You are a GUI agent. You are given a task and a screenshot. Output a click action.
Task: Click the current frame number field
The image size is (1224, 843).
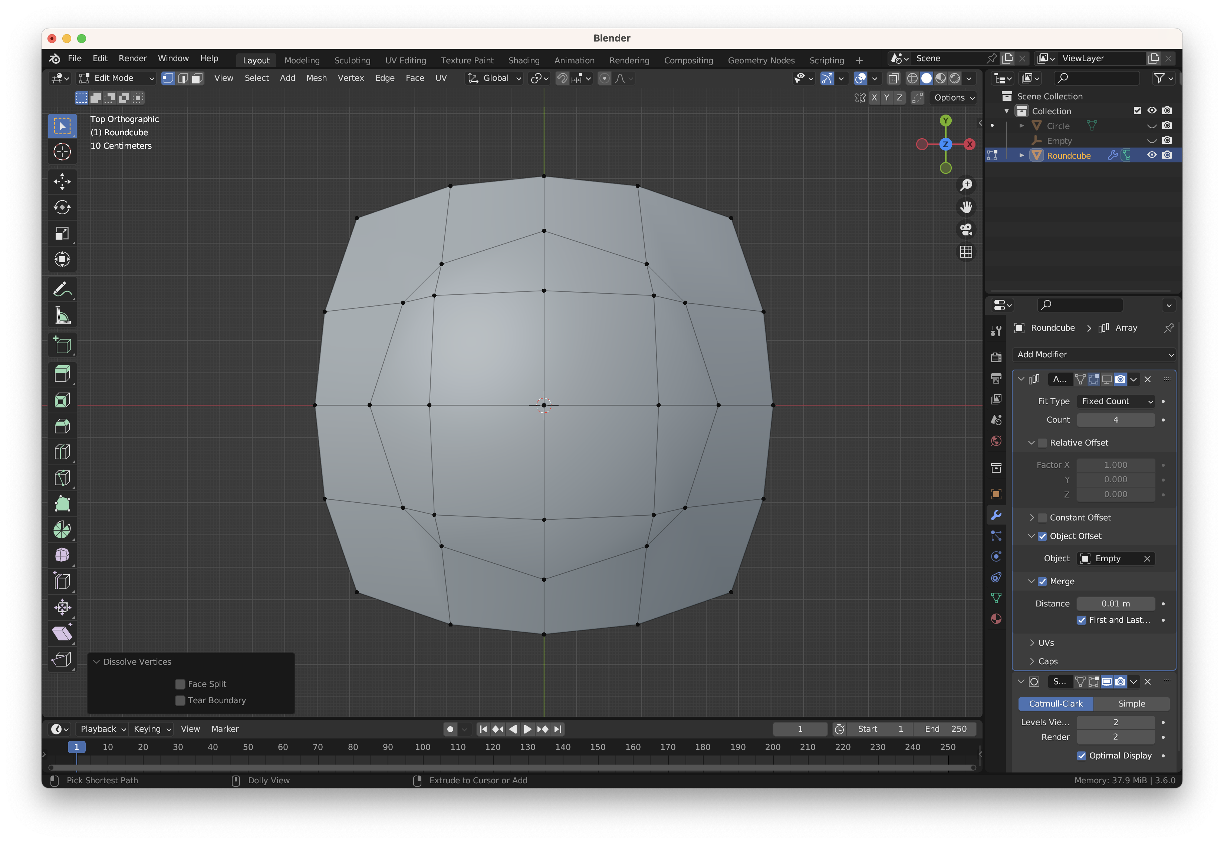(x=800, y=729)
